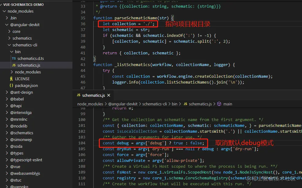Collapse the @angular-devkit folder

(x=7, y=25)
